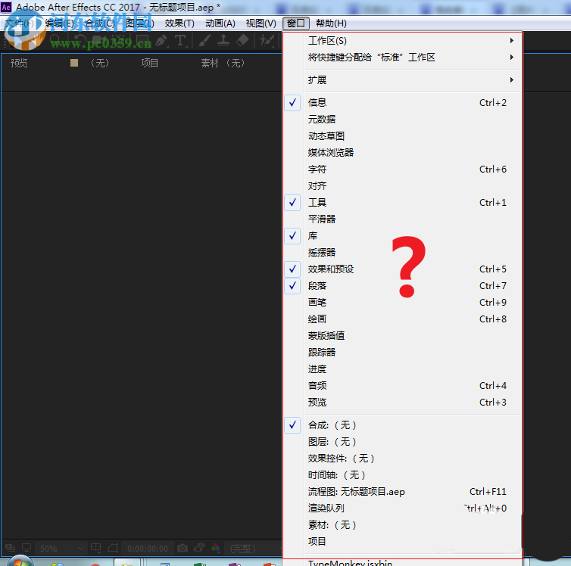571x566 pixels.
Task: Choose 音频 from the window menu
Action: pos(403,386)
